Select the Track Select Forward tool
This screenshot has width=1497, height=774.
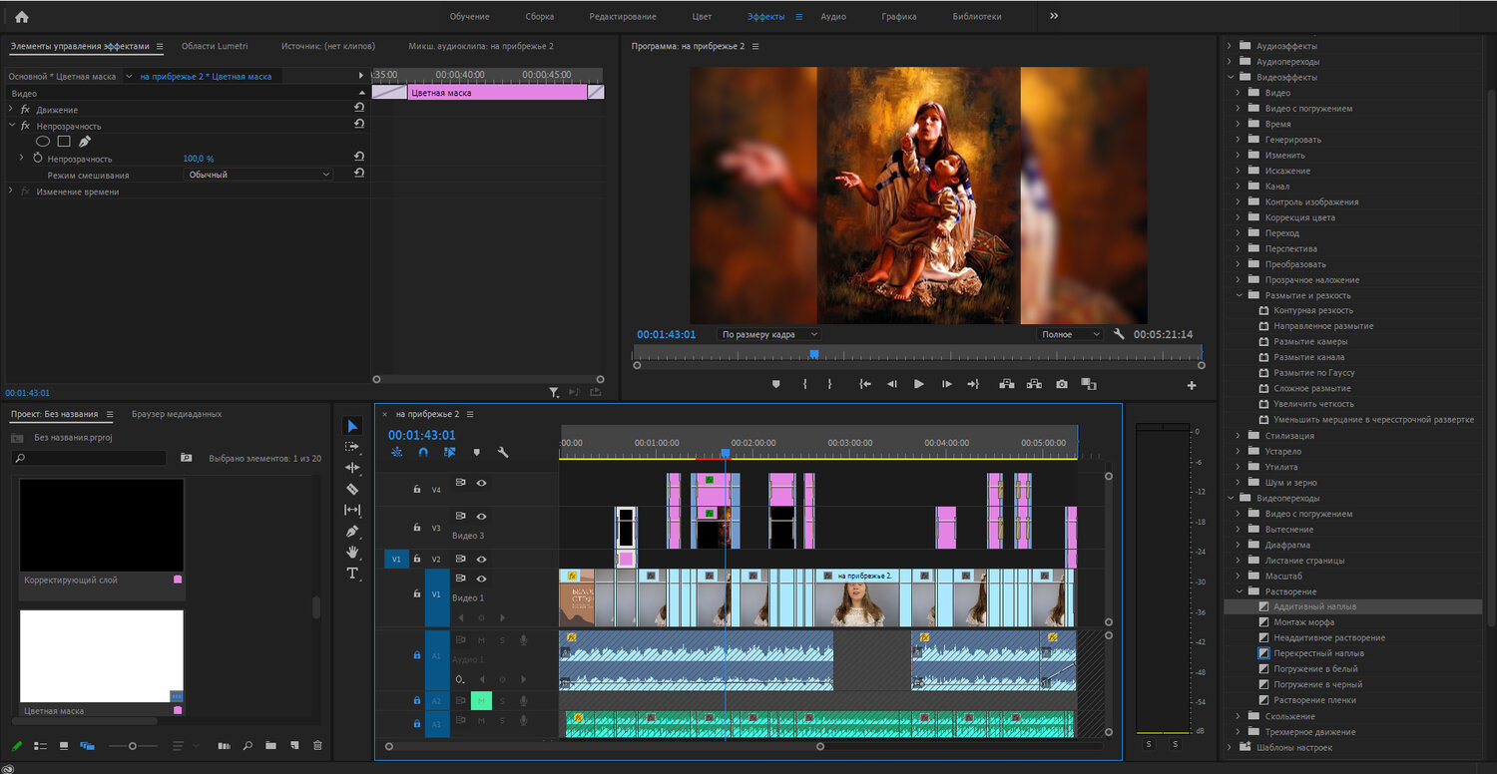[352, 447]
